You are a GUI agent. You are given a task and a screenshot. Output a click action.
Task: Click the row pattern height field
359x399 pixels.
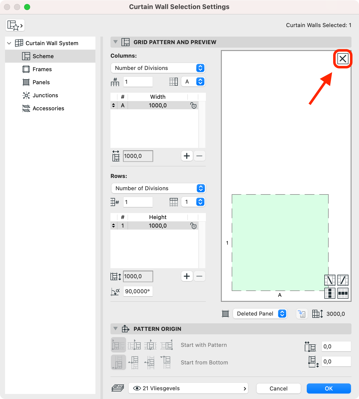[138, 276]
